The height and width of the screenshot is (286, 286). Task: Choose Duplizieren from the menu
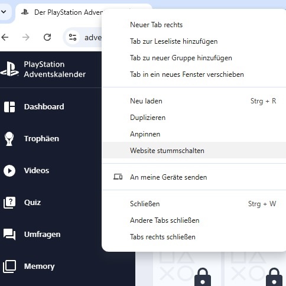point(194,118)
